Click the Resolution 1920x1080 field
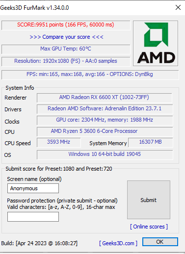This screenshot has width=185, height=254. click(x=66, y=61)
